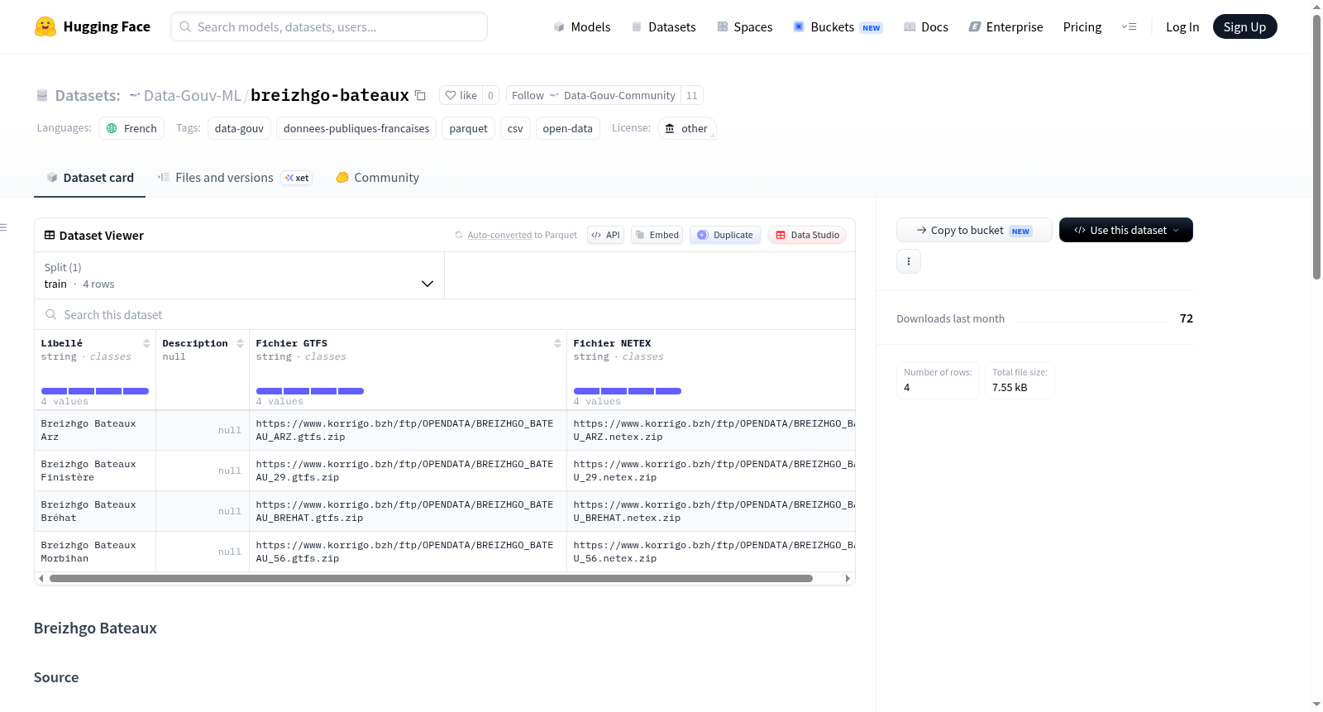Click the U_56.netex.zip URL cell
The width and height of the screenshot is (1323, 712).
[x=711, y=552]
